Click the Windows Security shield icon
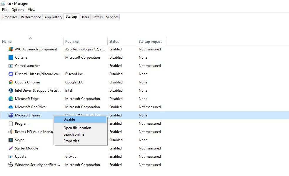 (11, 165)
